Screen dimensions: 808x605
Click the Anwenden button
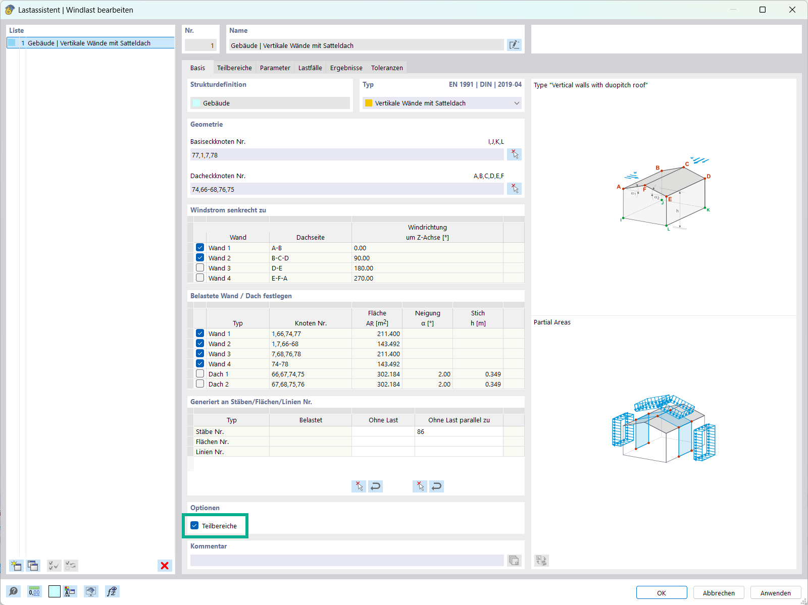pyautogui.click(x=776, y=592)
